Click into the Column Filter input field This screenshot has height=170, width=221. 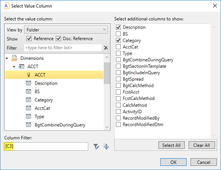click(46, 147)
